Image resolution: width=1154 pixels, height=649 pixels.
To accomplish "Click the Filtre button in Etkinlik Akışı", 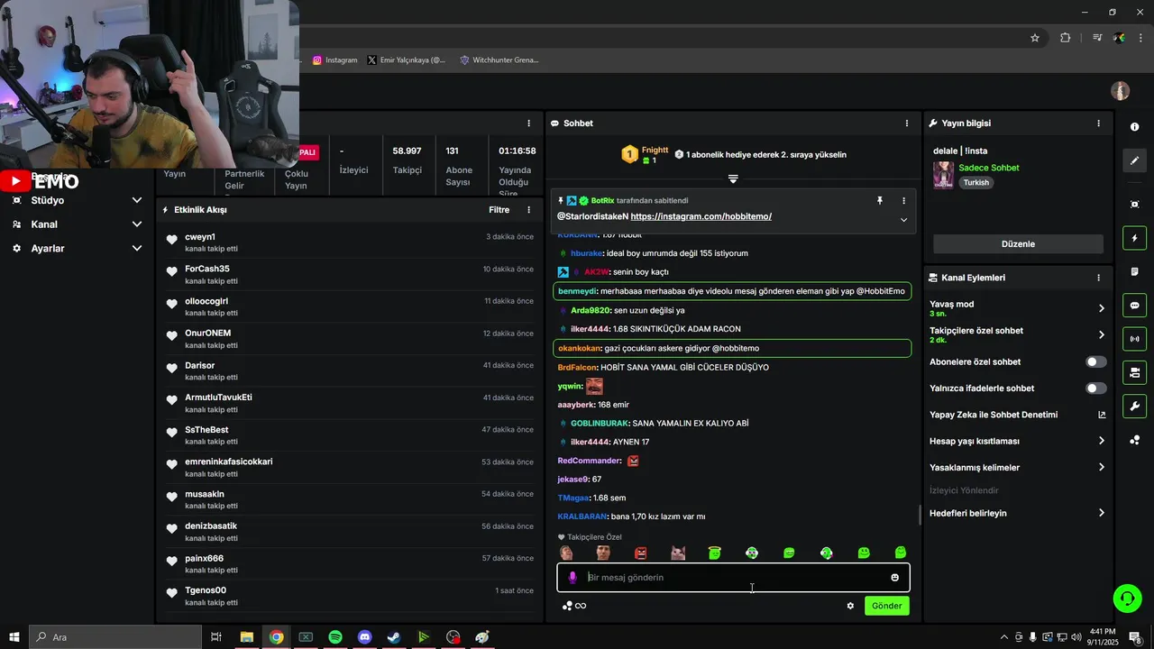I will 499,210.
